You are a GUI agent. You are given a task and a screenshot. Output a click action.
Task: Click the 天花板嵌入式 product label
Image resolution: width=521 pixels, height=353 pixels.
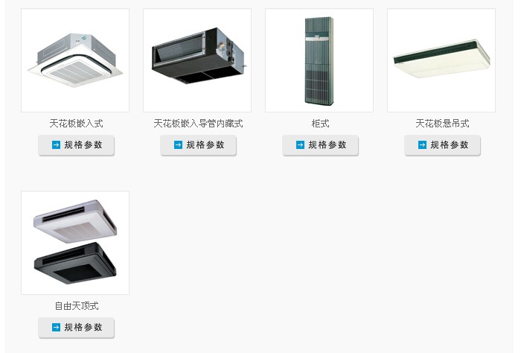tap(76, 124)
